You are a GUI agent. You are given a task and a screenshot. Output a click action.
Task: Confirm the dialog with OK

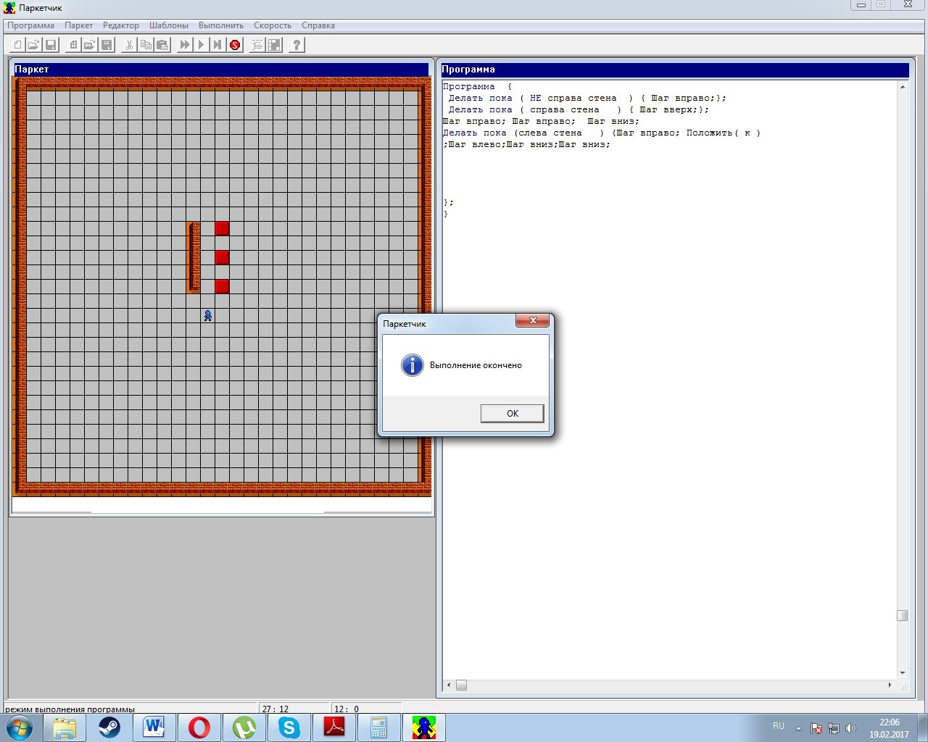(x=512, y=413)
